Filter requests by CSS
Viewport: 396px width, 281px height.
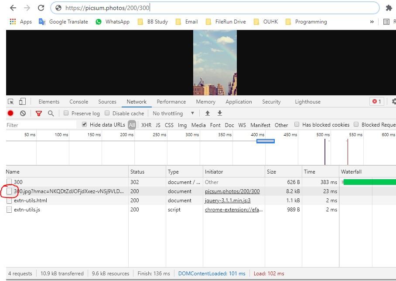(169, 125)
